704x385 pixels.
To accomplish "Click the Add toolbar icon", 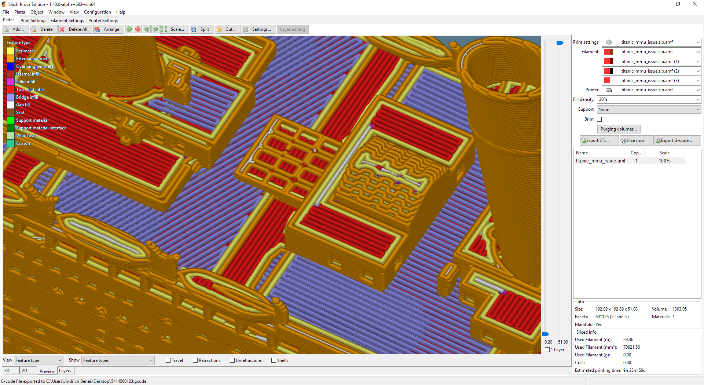I will click(x=6, y=29).
